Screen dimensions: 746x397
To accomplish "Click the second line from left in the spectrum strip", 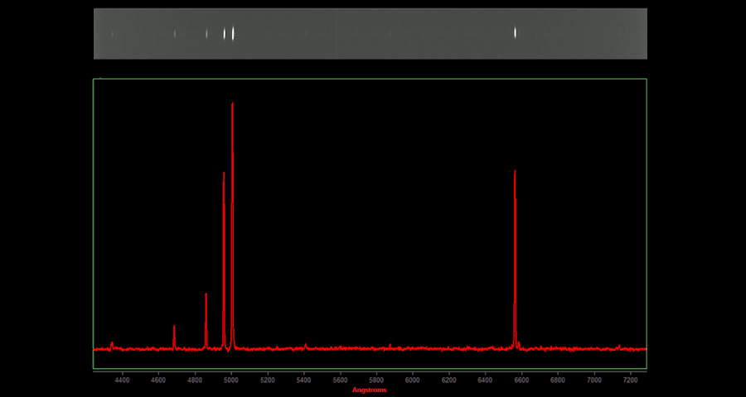I will (175, 34).
